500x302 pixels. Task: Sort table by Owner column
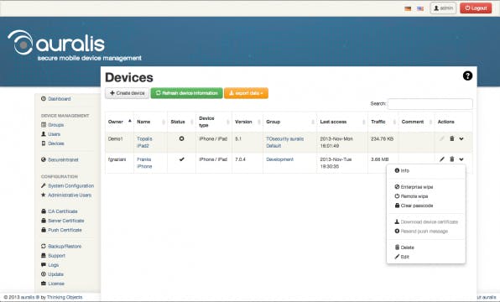click(119, 122)
